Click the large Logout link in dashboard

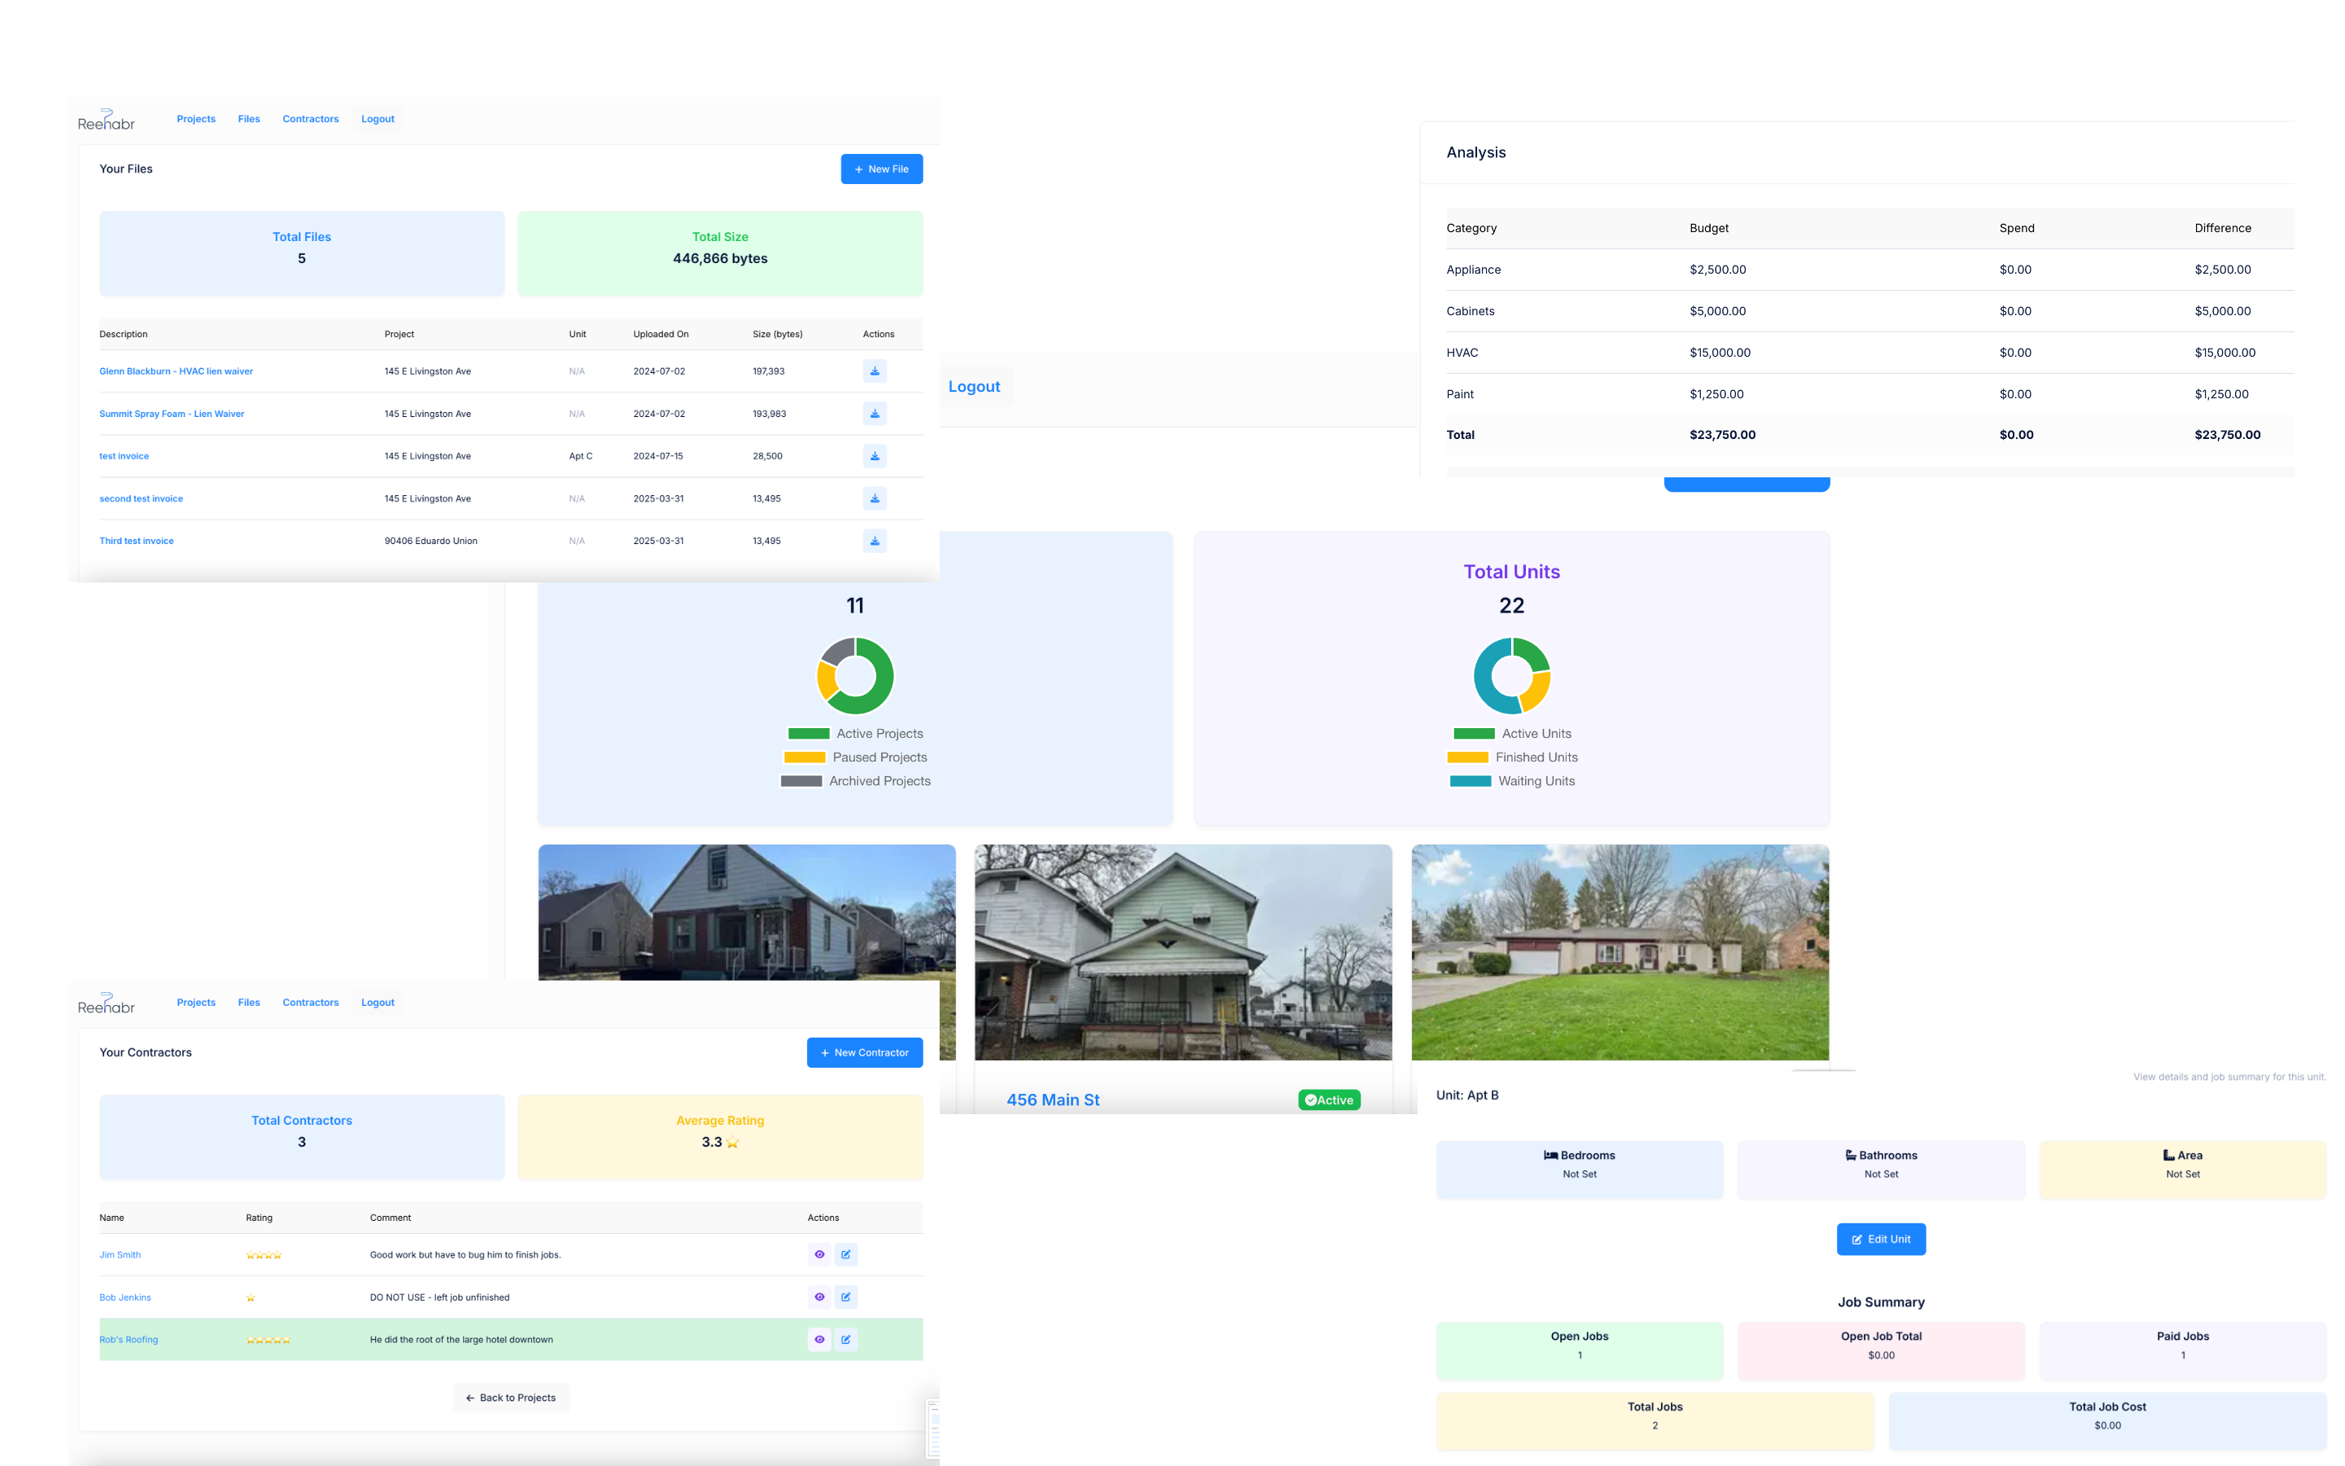click(974, 387)
